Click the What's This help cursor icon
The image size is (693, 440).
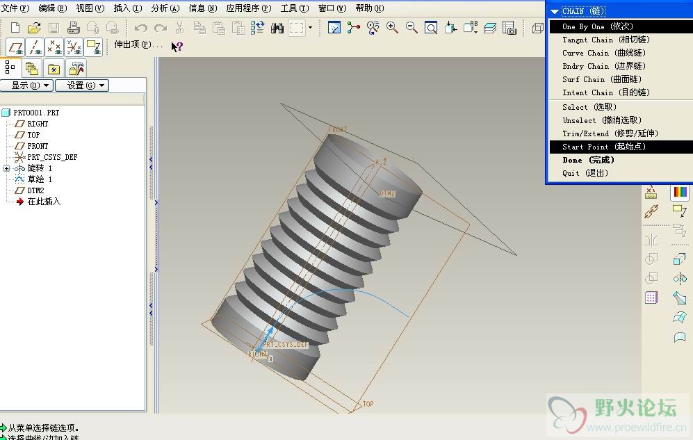177,47
